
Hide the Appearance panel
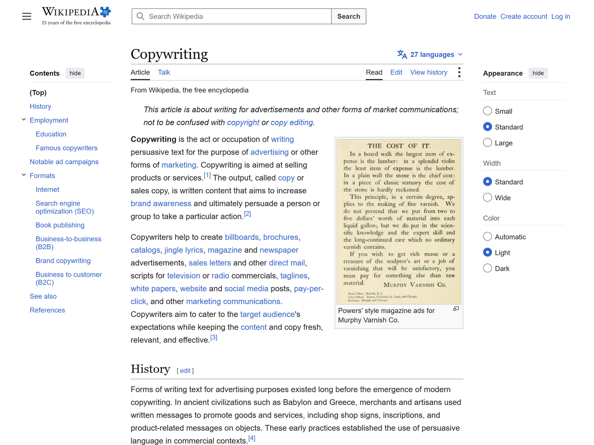pyautogui.click(x=538, y=73)
